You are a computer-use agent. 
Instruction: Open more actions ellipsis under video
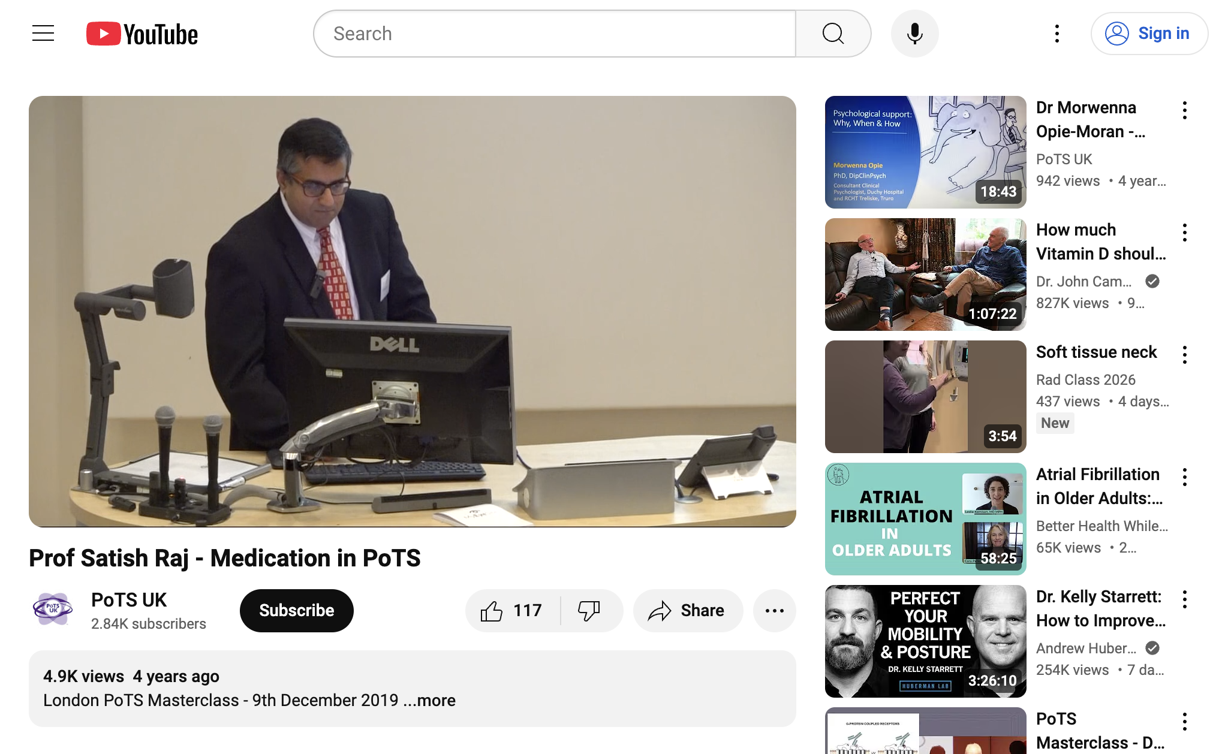pos(775,611)
